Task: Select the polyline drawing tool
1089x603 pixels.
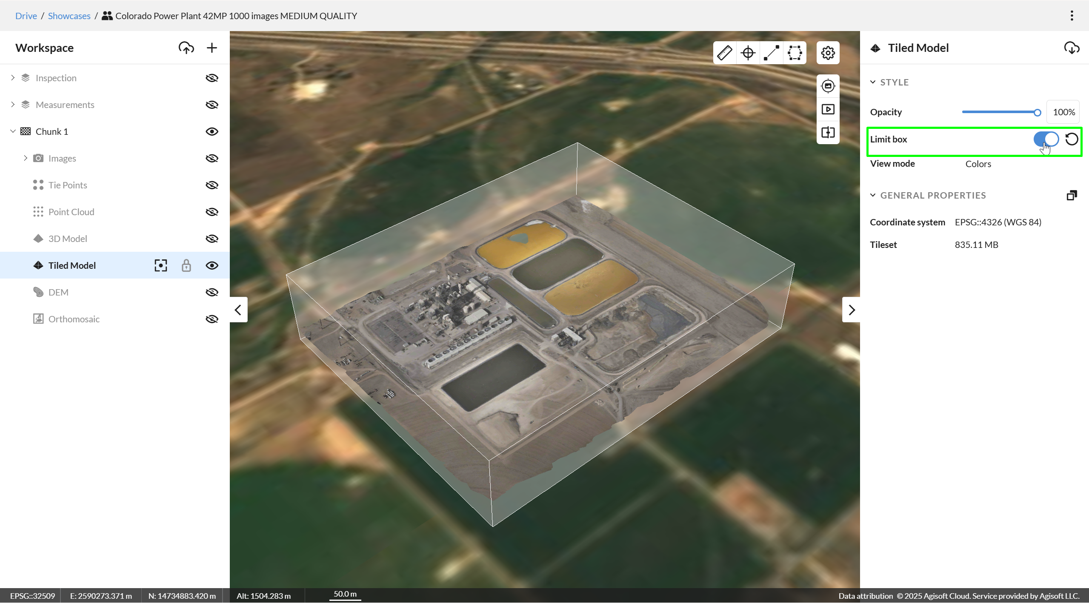Action: [x=771, y=53]
